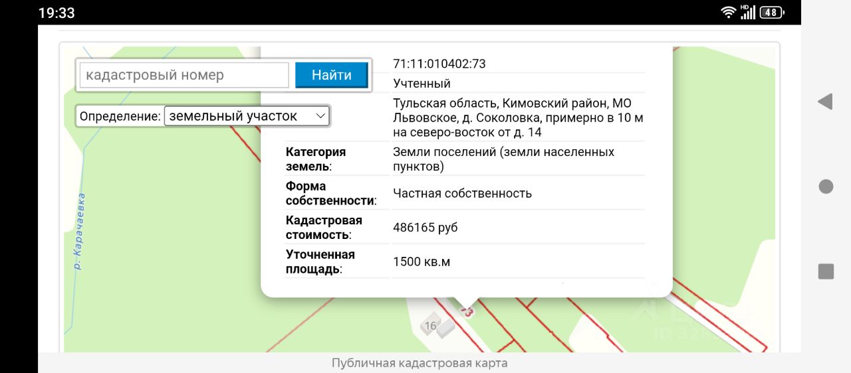The image size is (851, 373).
Task: Tap the Android back navigation triangle
Action: [x=825, y=102]
